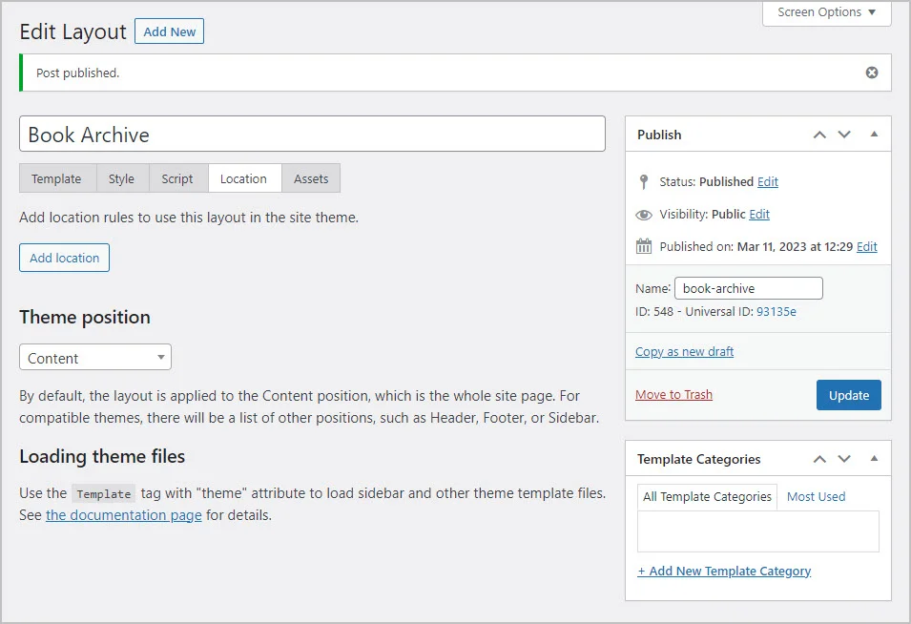Click the book-archive Name field
The height and width of the screenshot is (624, 911).
tap(748, 287)
